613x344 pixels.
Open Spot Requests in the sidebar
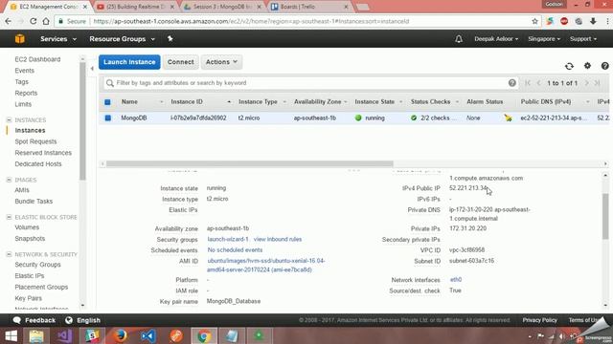coord(35,141)
